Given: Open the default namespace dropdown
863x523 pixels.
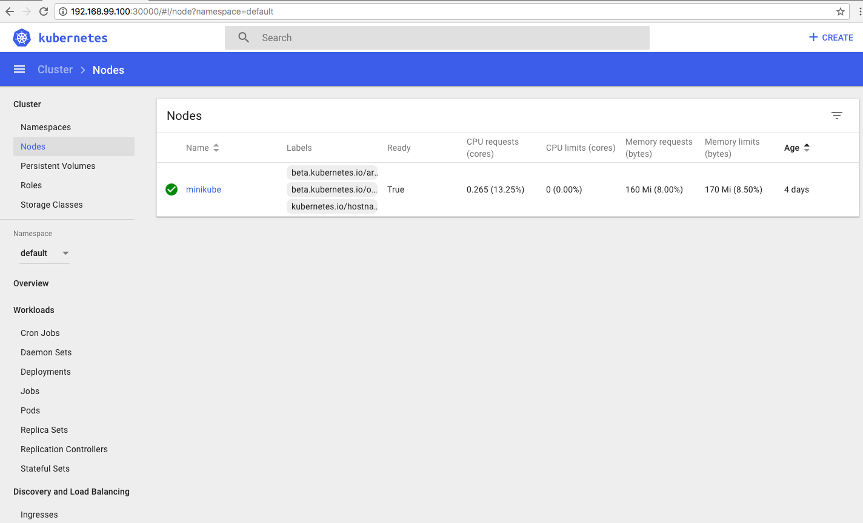Looking at the screenshot, I should (x=45, y=253).
